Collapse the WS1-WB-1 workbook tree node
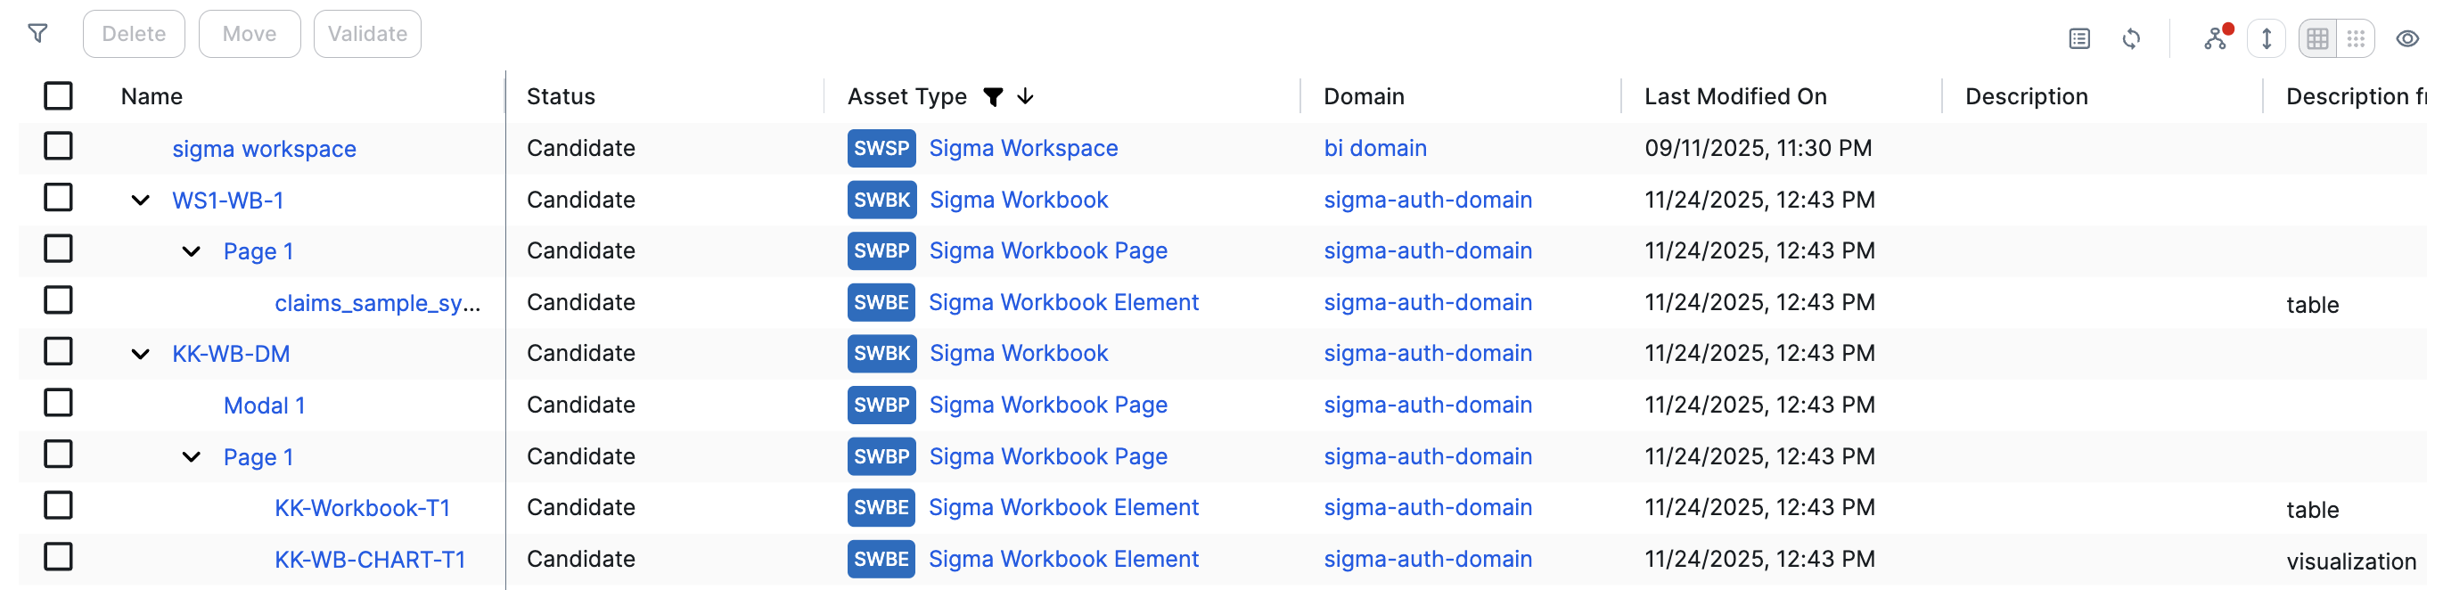 140,201
